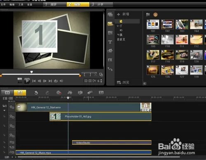Image resolution: width=206 pixels, height=160 pixels.
Task: Toggle project/clip play mode
Action: tap(20, 80)
